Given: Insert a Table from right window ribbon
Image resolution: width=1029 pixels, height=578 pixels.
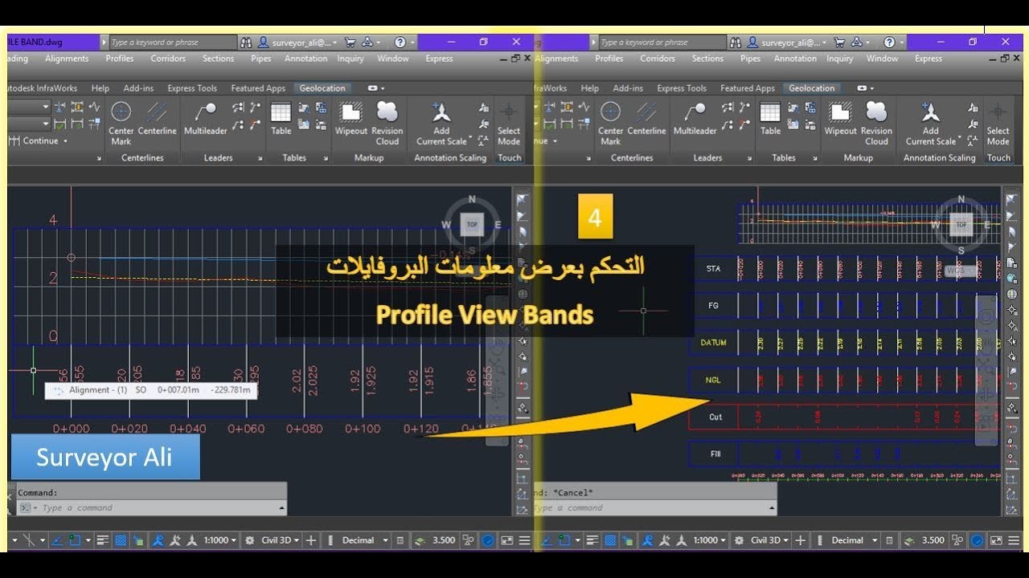Looking at the screenshot, I should tap(770, 119).
